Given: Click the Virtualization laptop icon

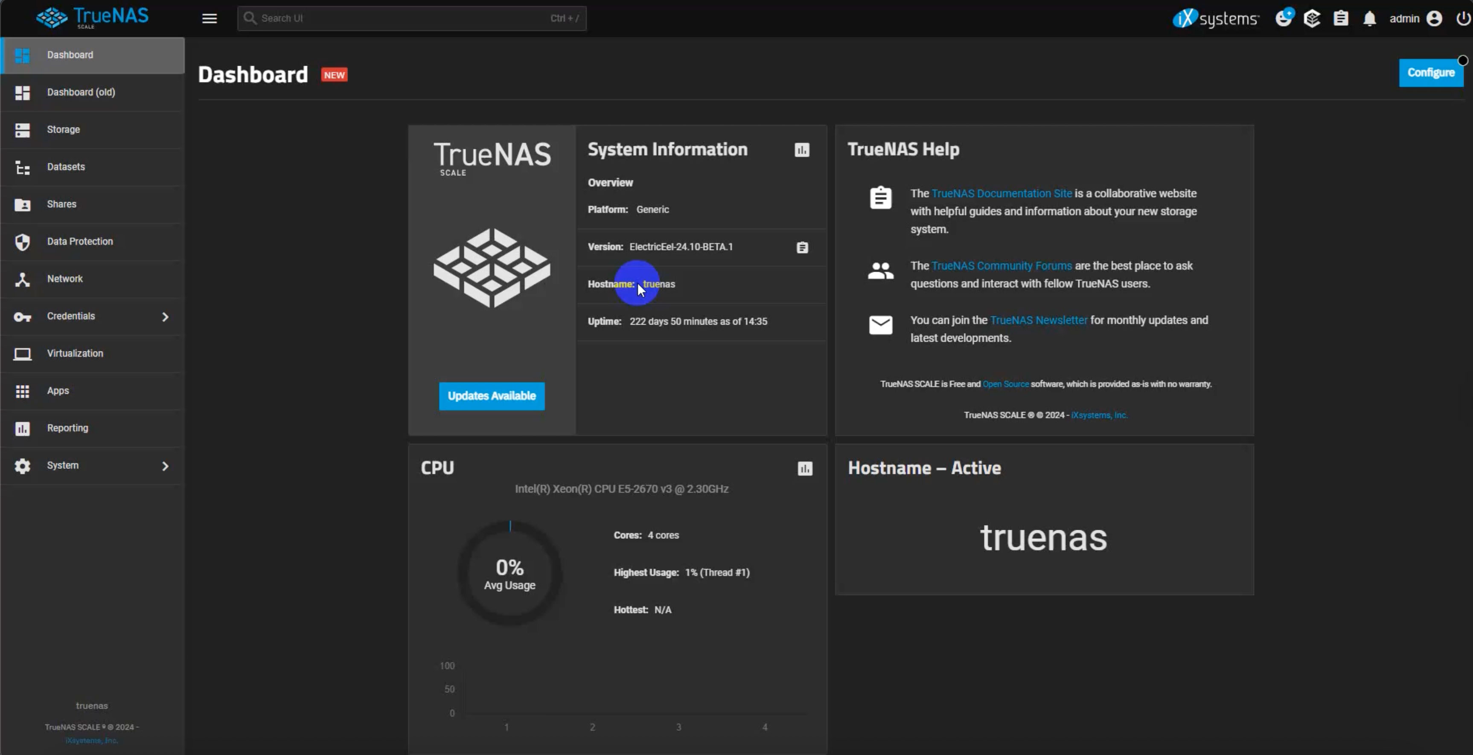Looking at the screenshot, I should coord(22,354).
